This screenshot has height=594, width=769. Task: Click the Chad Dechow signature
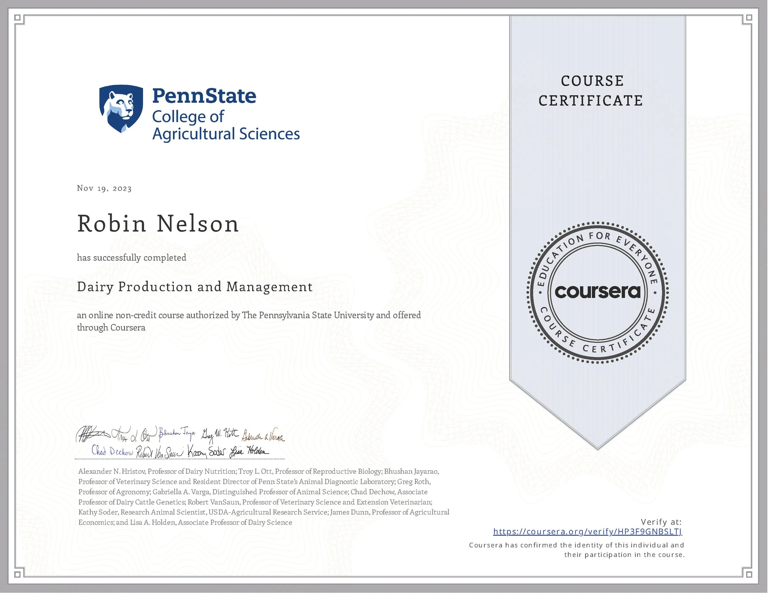[x=112, y=451]
